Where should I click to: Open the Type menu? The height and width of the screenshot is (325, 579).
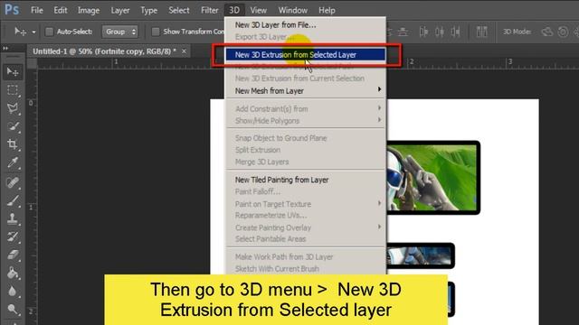(x=148, y=10)
